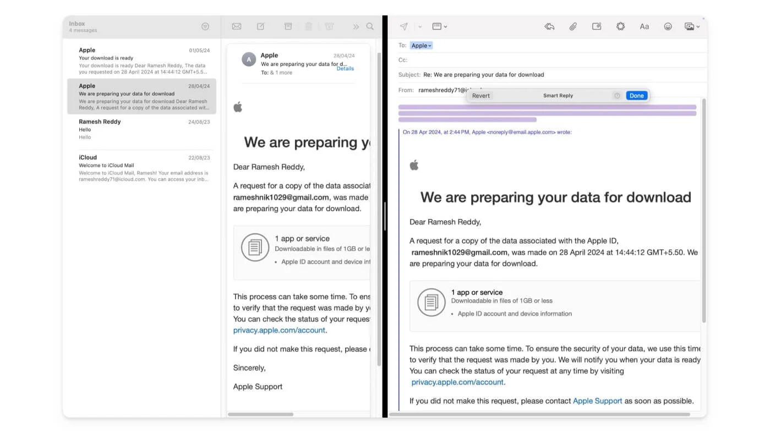770x433 pixels.
Task: Click Revert in Smart Reply bar
Action: (x=481, y=96)
